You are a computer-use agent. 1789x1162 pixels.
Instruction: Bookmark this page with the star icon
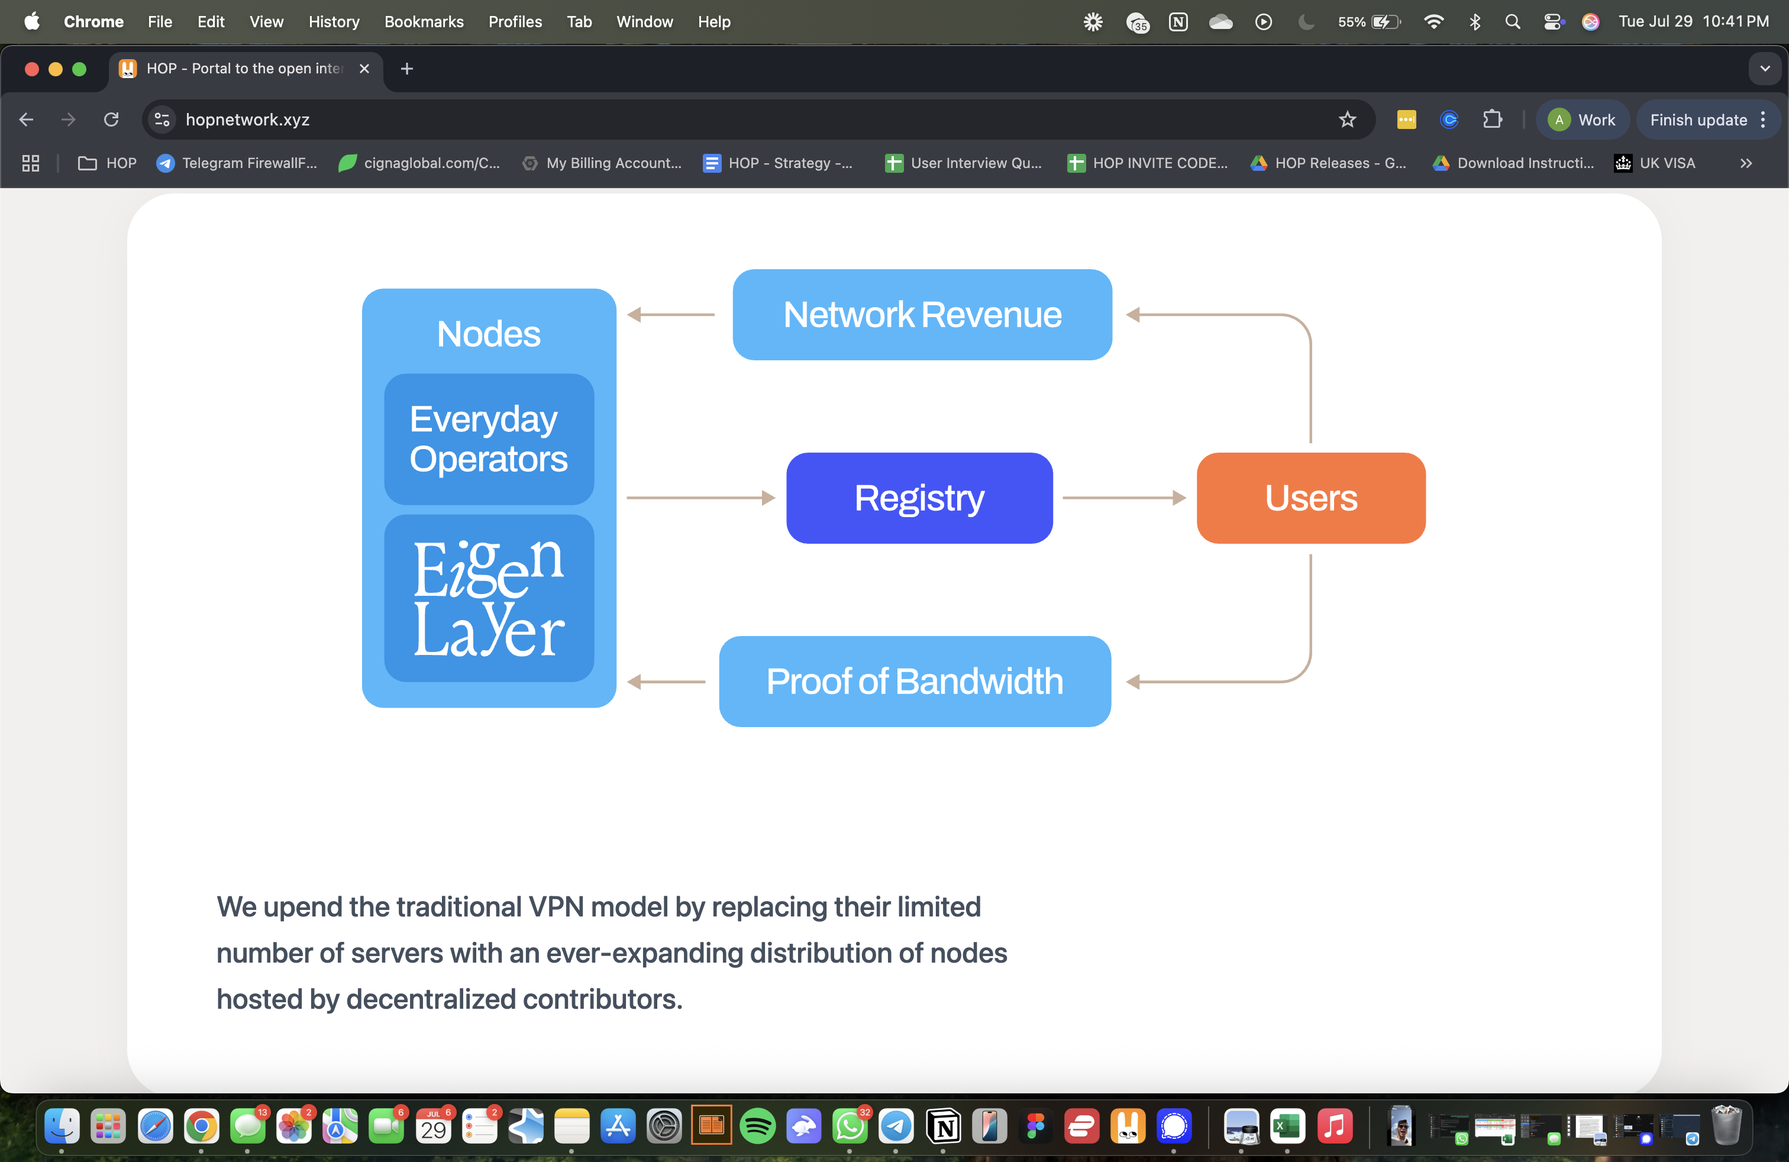click(x=1348, y=120)
